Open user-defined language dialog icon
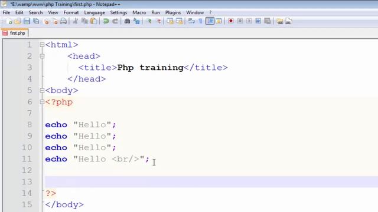Viewport: 378px width, 212px height. click(x=219, y=21)
